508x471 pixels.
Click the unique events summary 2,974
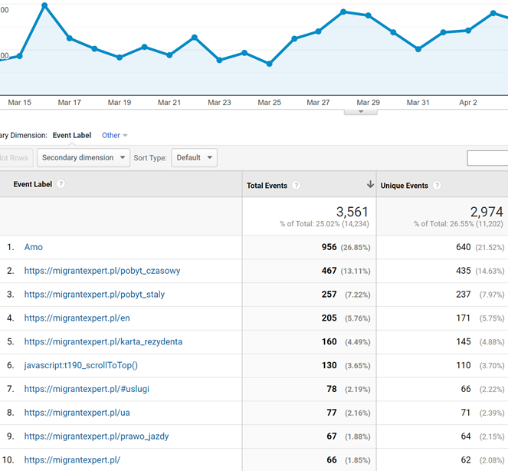tap(487, 212)
